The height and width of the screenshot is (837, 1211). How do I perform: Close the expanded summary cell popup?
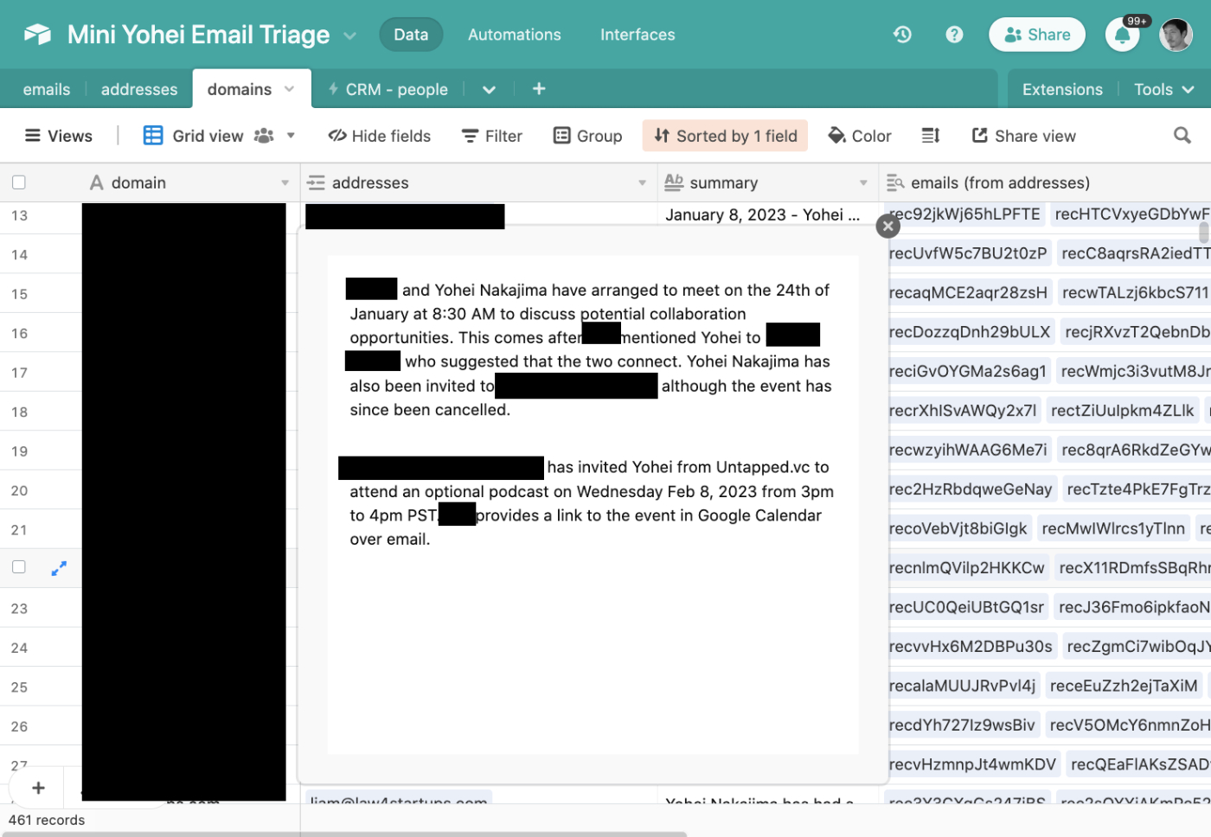point(887,226)
